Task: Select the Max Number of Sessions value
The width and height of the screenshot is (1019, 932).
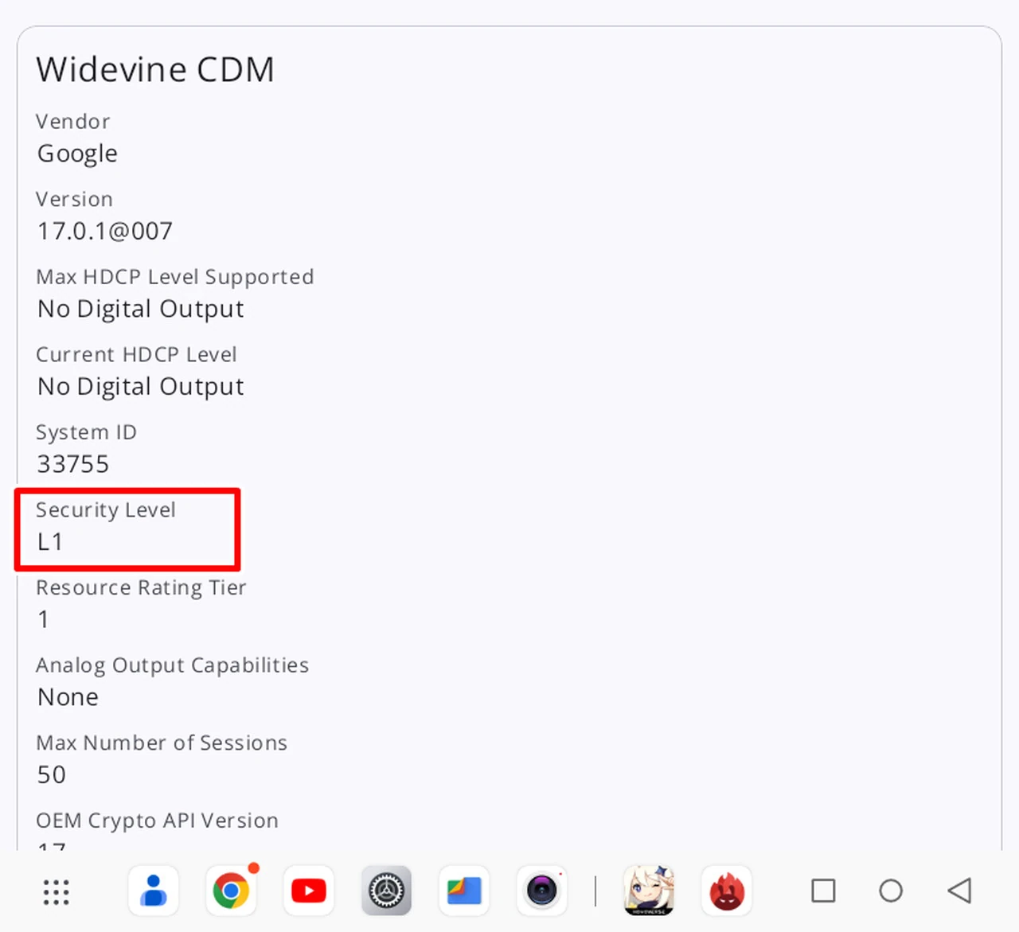Action: coord(52,774)
